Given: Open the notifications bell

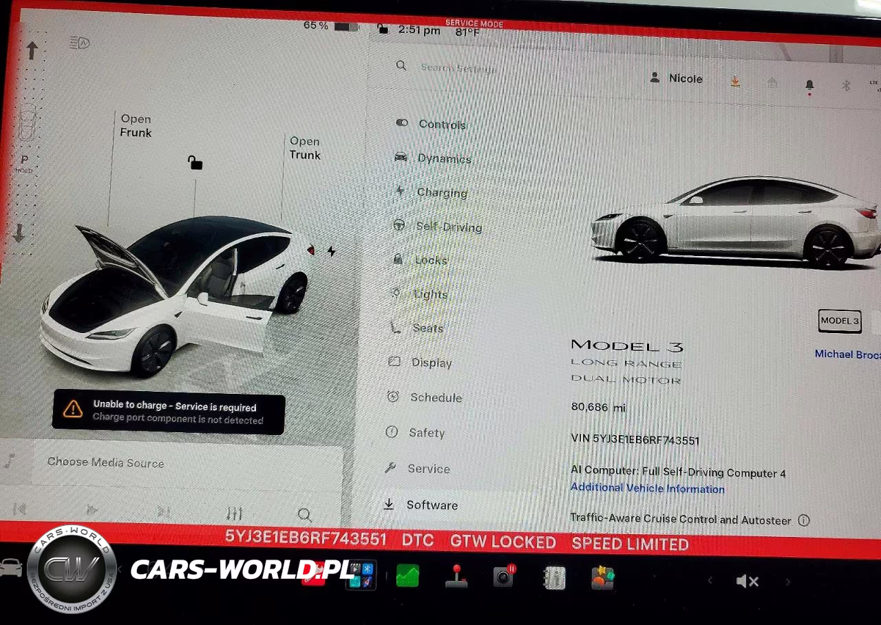Looking at the screenshot, I should coord(809,85).
